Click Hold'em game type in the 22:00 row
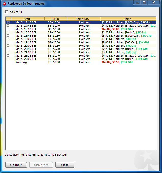Viewport: 162px width, 173px height. (x=84, y=59)
